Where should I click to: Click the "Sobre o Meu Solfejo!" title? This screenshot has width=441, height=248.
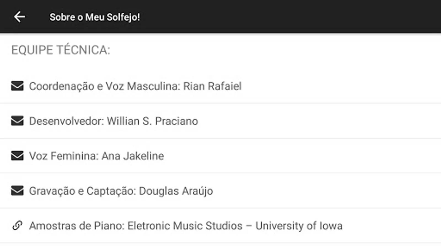coord(95,17)
